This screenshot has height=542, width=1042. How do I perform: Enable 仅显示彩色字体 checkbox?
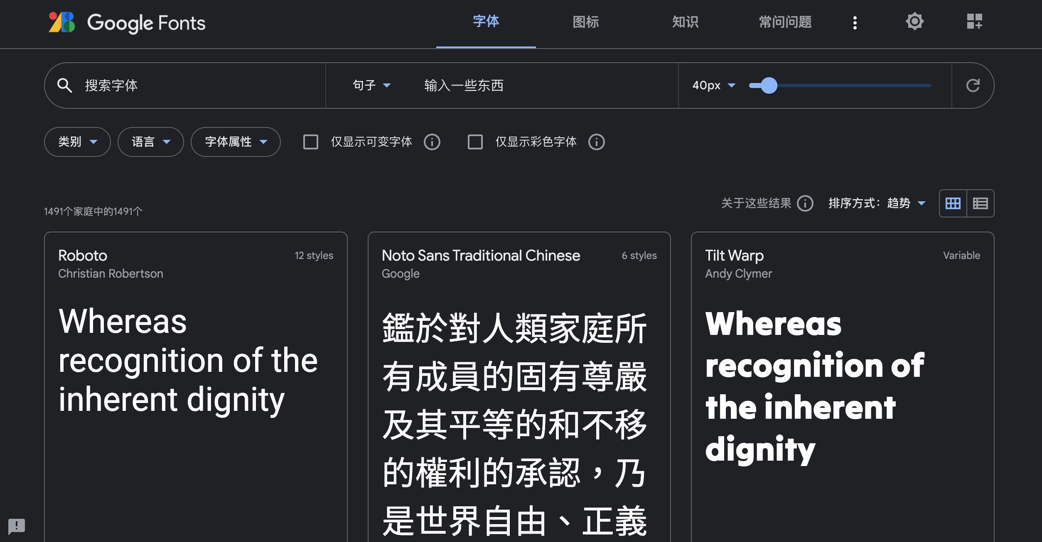click(475, 142)
